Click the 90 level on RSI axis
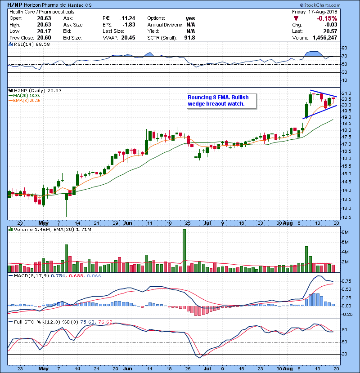 pos(345,48)
